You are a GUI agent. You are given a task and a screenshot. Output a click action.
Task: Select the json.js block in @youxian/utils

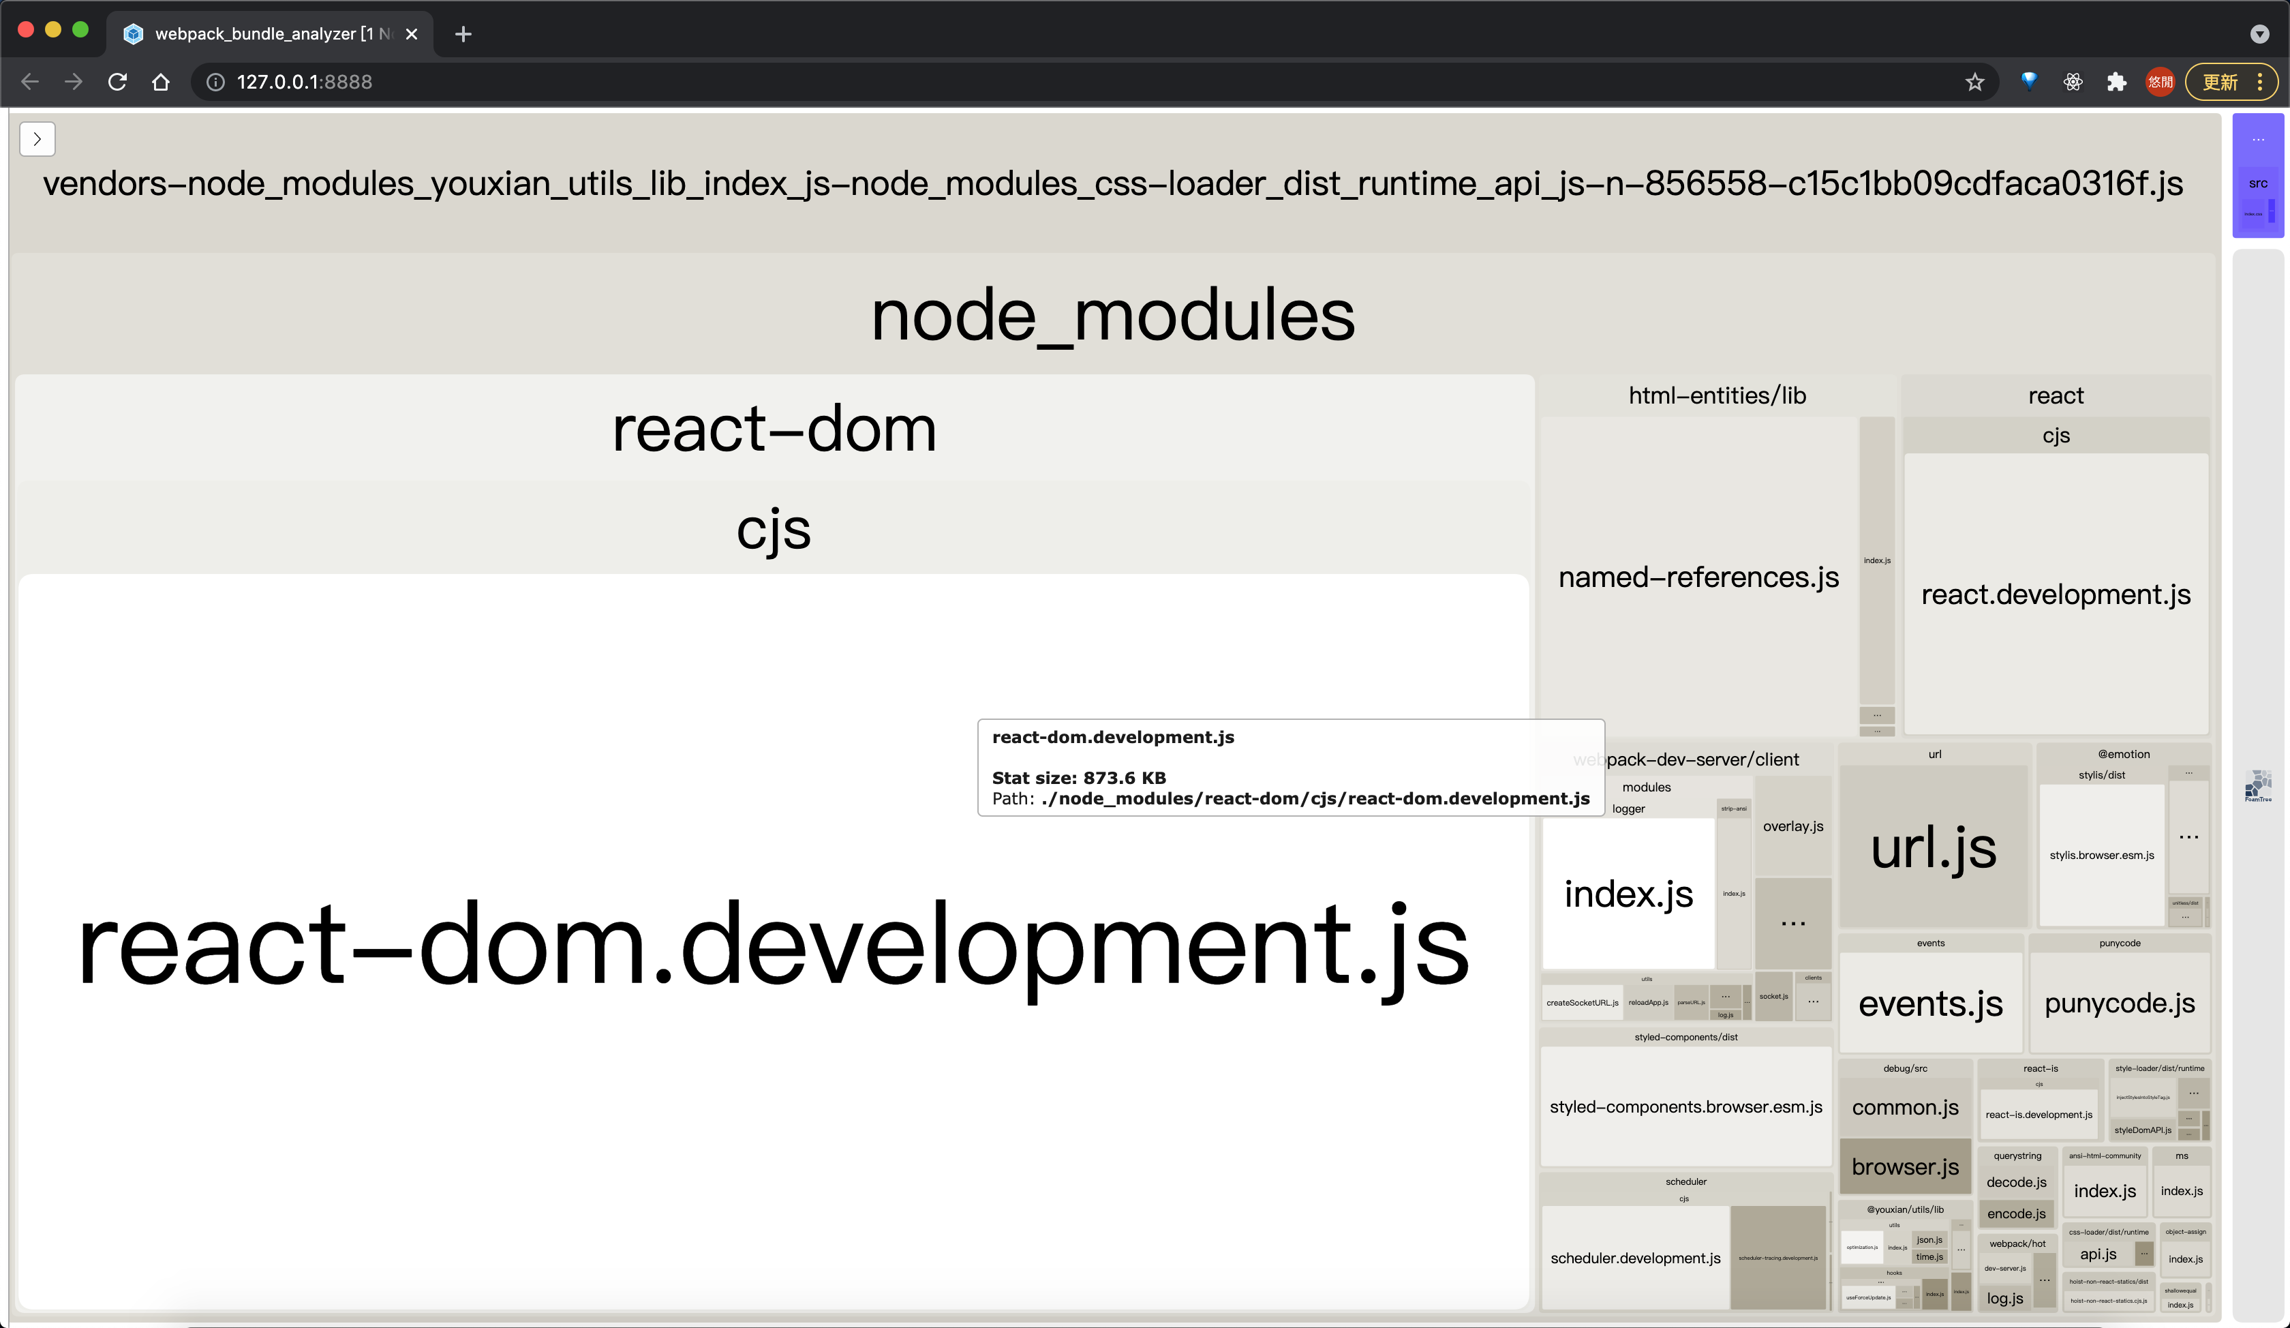[x=1929, y=1240]
